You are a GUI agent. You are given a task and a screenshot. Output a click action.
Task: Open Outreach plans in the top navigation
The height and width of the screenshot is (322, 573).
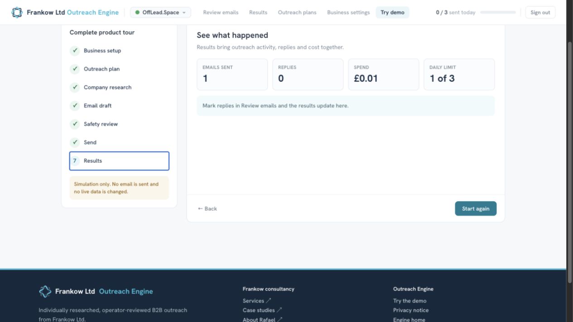297,13
